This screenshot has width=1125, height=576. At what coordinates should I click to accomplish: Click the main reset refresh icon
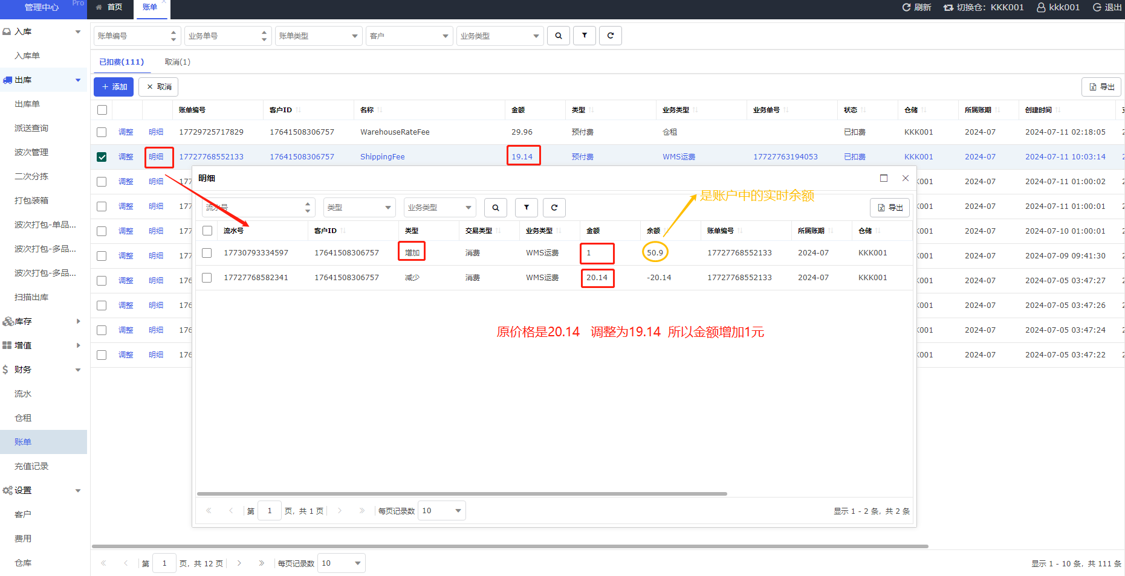[x=611, y=36]
